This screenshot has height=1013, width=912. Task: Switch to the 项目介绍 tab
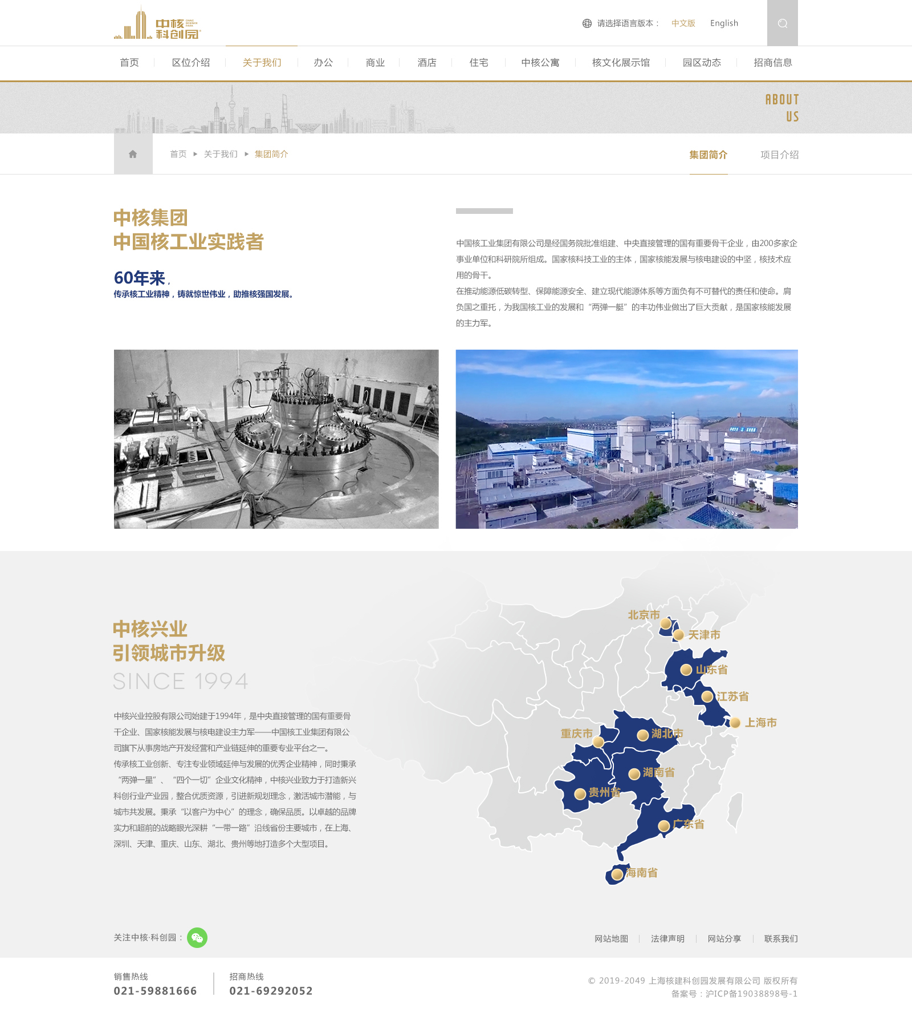pyautogui.click(x=779, y=155)
